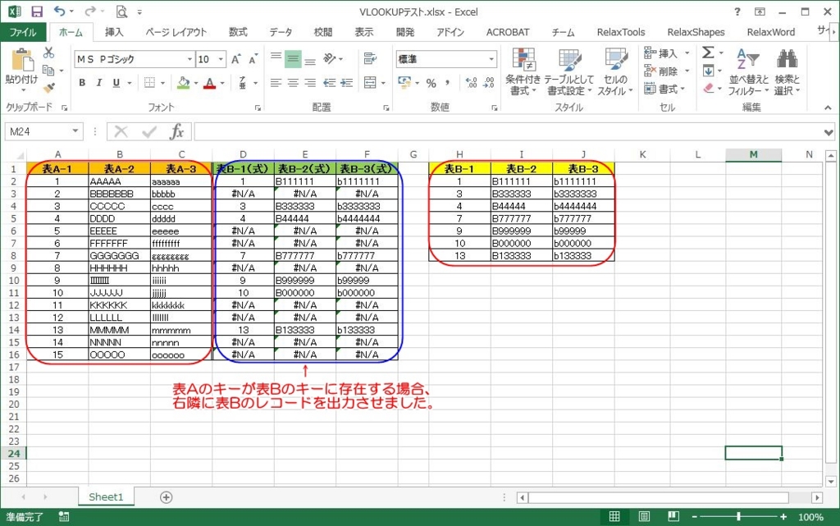
Task: Increase the font size (large A)
Action: pyautogui.click(x=235, y=59)
